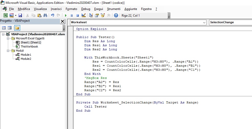Viewport: 252px width, 129px height.
Task: Open Project Explorer toolbar icon
Action: (x=91, y=15)
